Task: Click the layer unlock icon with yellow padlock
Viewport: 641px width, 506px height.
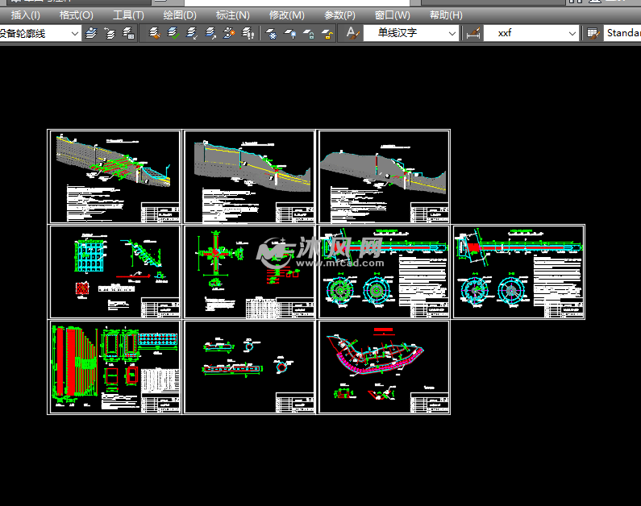Action: click(x=327, y=33)
